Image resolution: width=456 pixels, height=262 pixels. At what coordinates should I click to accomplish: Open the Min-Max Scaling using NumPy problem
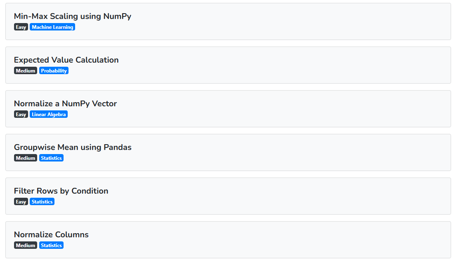pyautogui.click(x=73, y=16)
